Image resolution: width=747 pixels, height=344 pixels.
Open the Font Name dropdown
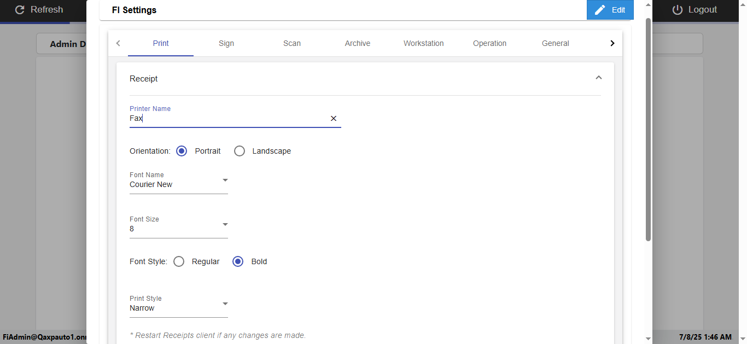click(x=178, y=181)
